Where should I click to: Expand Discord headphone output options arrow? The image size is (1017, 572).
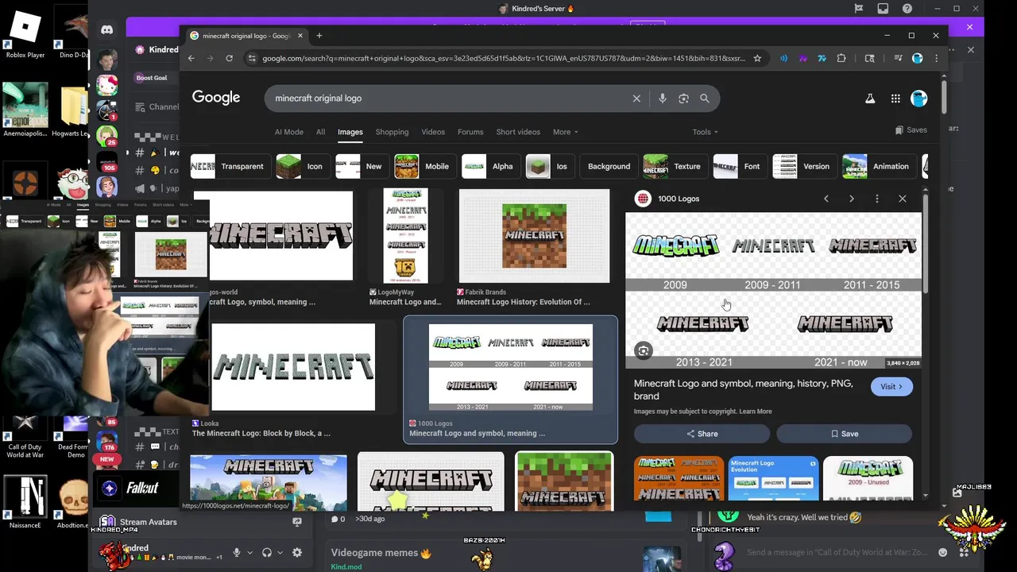(x=280, y=553)
